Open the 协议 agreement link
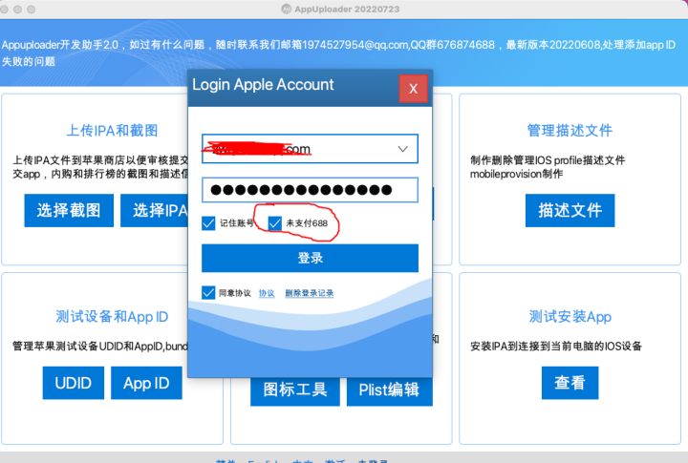The width and height of the screenshot is (688, 463). coord(267,293)
